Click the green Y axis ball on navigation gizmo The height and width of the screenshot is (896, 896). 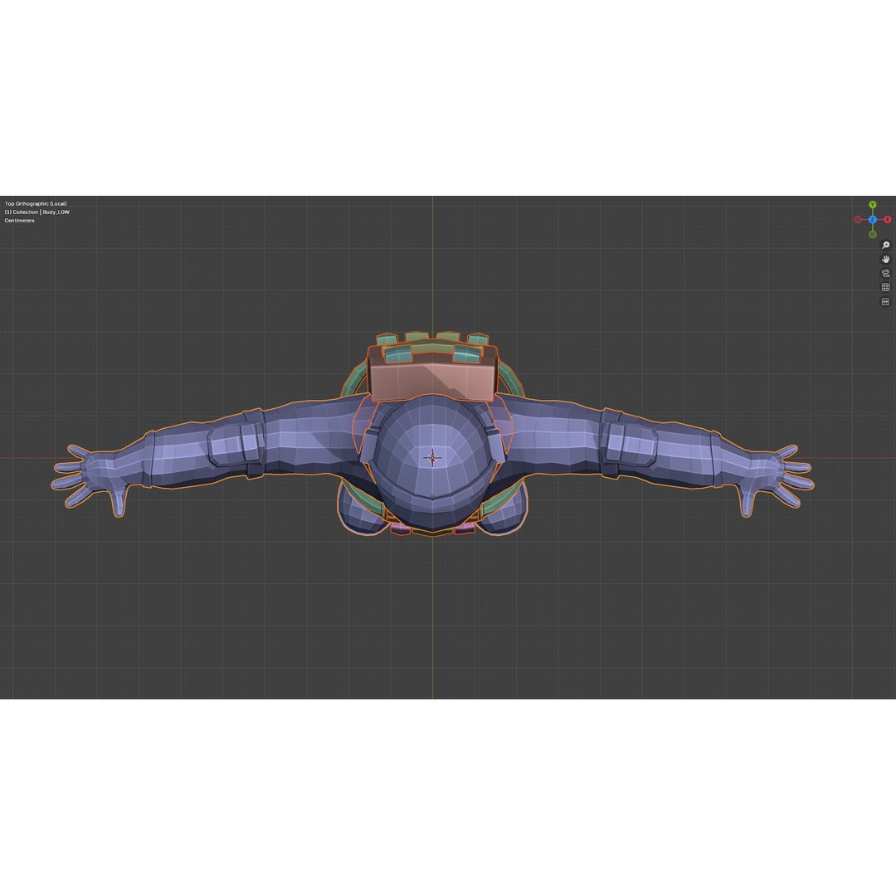[x=873, y=204]
